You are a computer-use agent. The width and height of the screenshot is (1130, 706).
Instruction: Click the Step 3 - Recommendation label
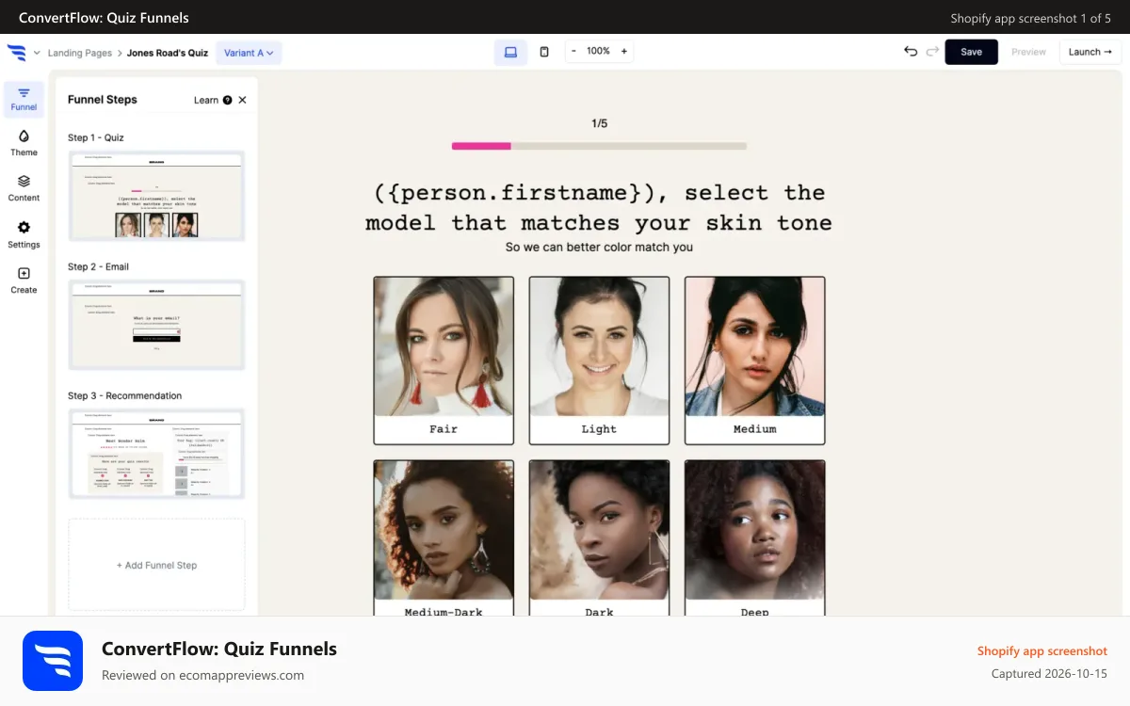pyautogui.click(x=124, y=395)
